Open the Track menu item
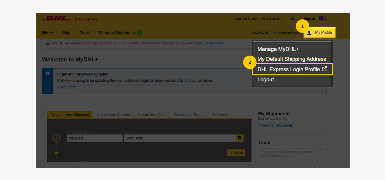 [x=85, y=33]
